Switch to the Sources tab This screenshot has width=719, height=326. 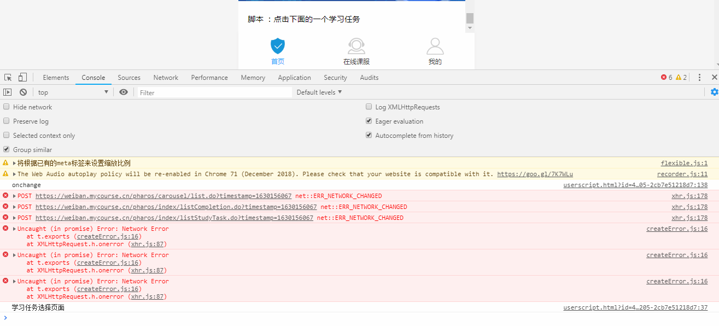[x=129, y=78]
